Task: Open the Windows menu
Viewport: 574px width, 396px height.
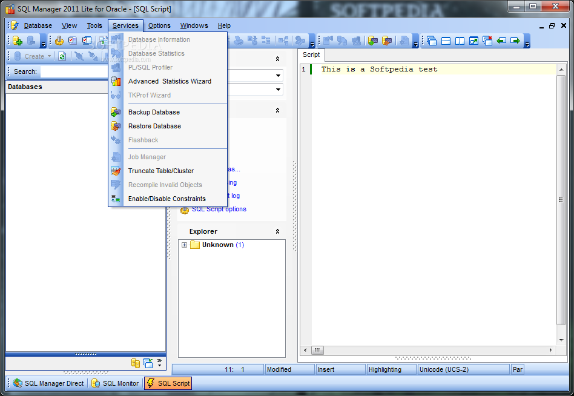Action: pos(194,25)
